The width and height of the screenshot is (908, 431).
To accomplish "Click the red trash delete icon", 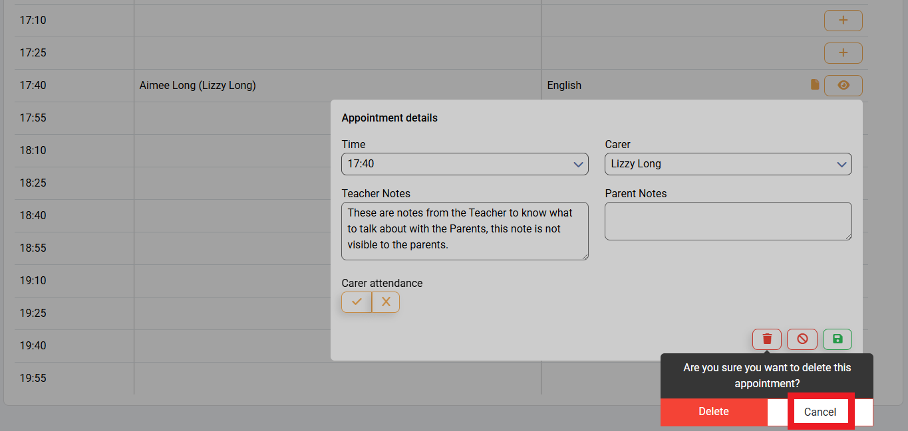I will click(767, 339).
